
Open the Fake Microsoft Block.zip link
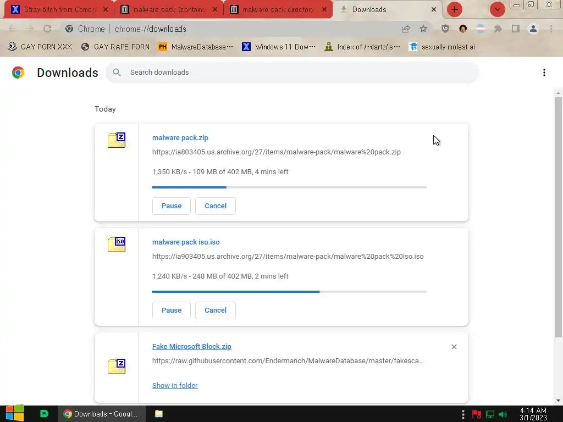[192, 347]
